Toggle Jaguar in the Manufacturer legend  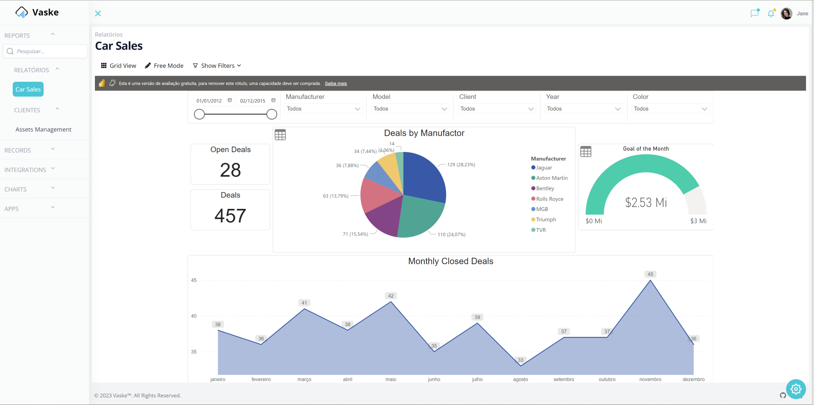click(x=544, y=168)
